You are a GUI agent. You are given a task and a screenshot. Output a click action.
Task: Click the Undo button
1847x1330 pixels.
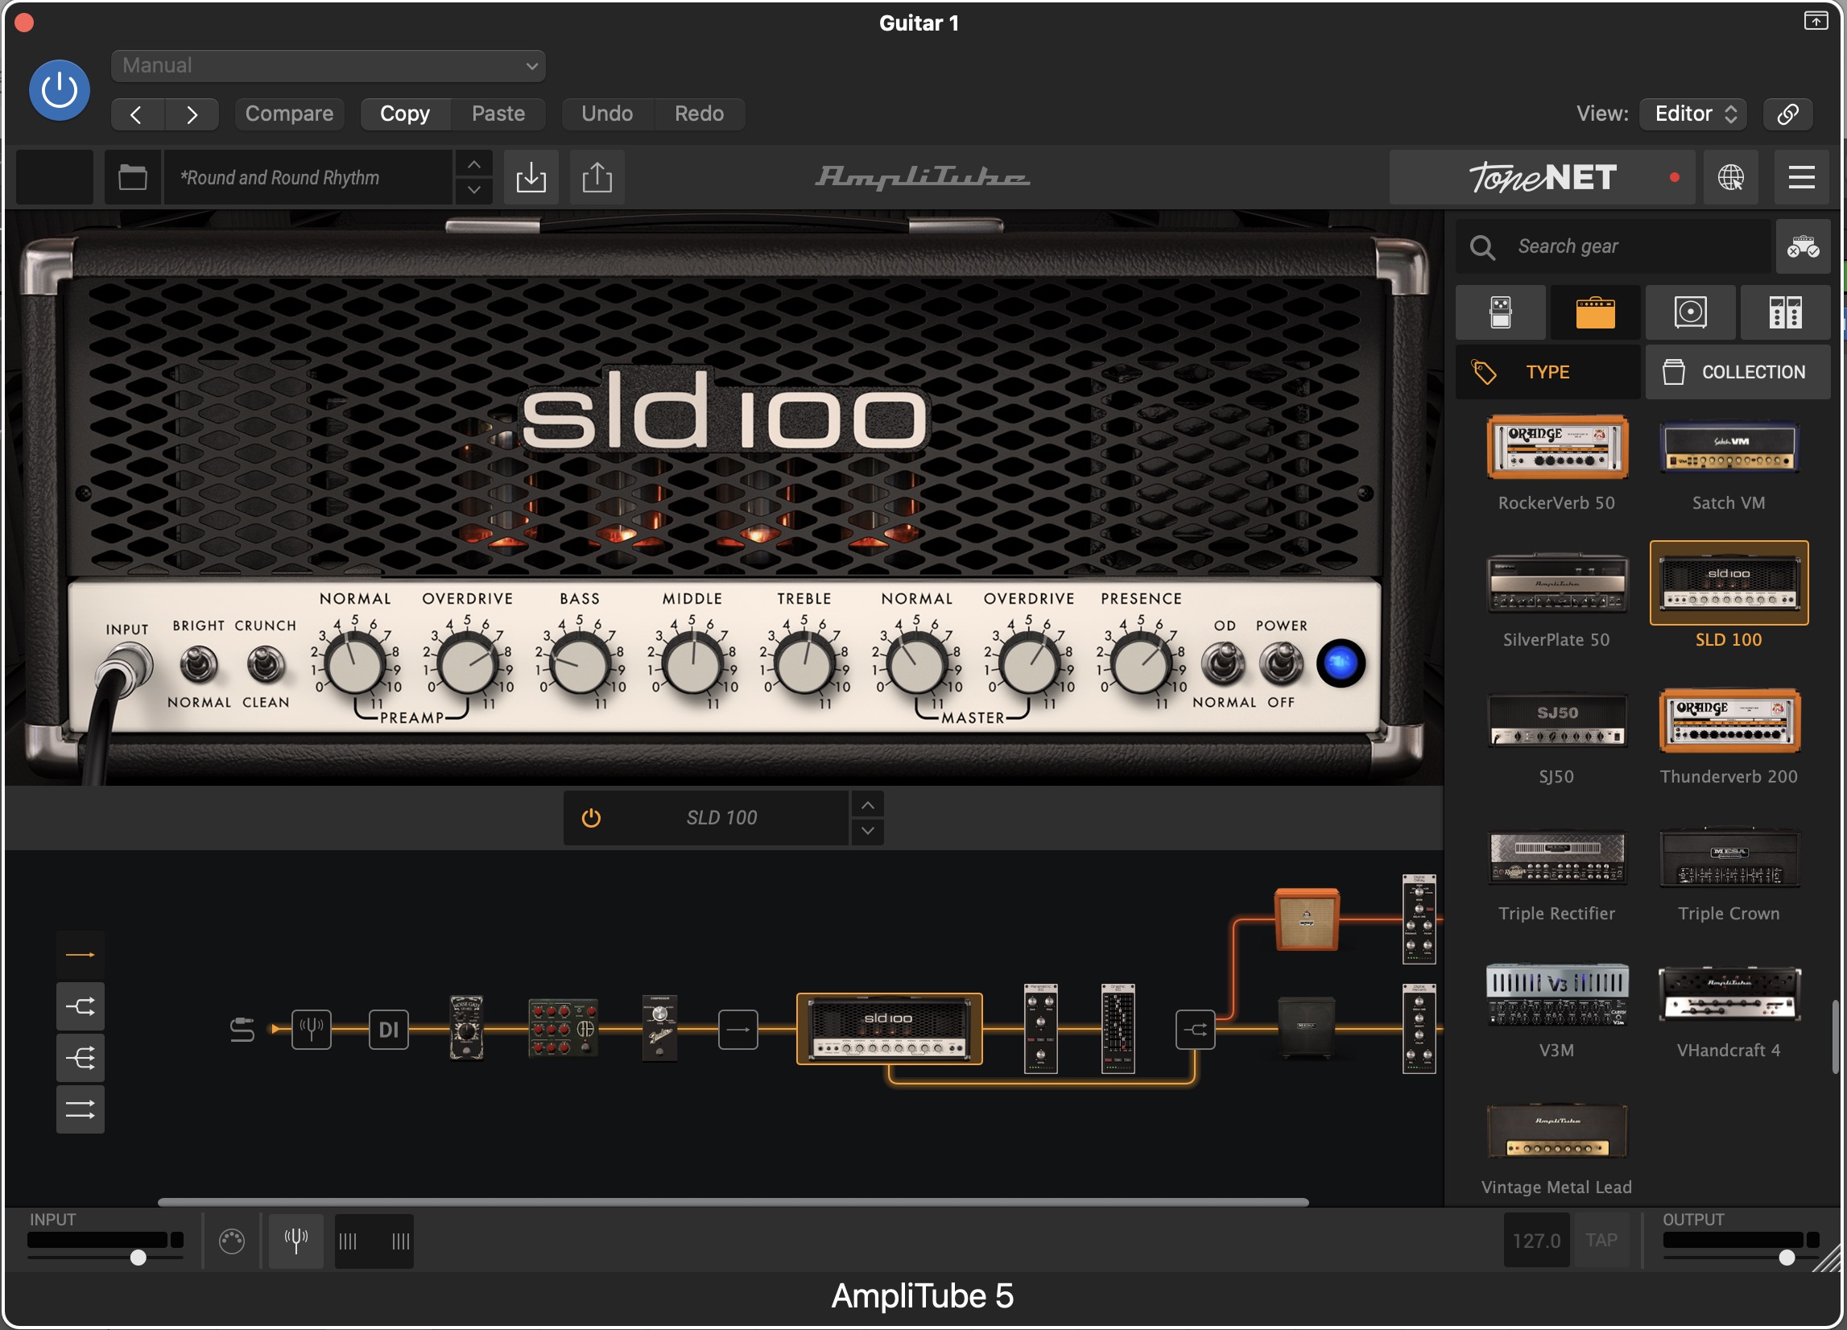point(608,114)
